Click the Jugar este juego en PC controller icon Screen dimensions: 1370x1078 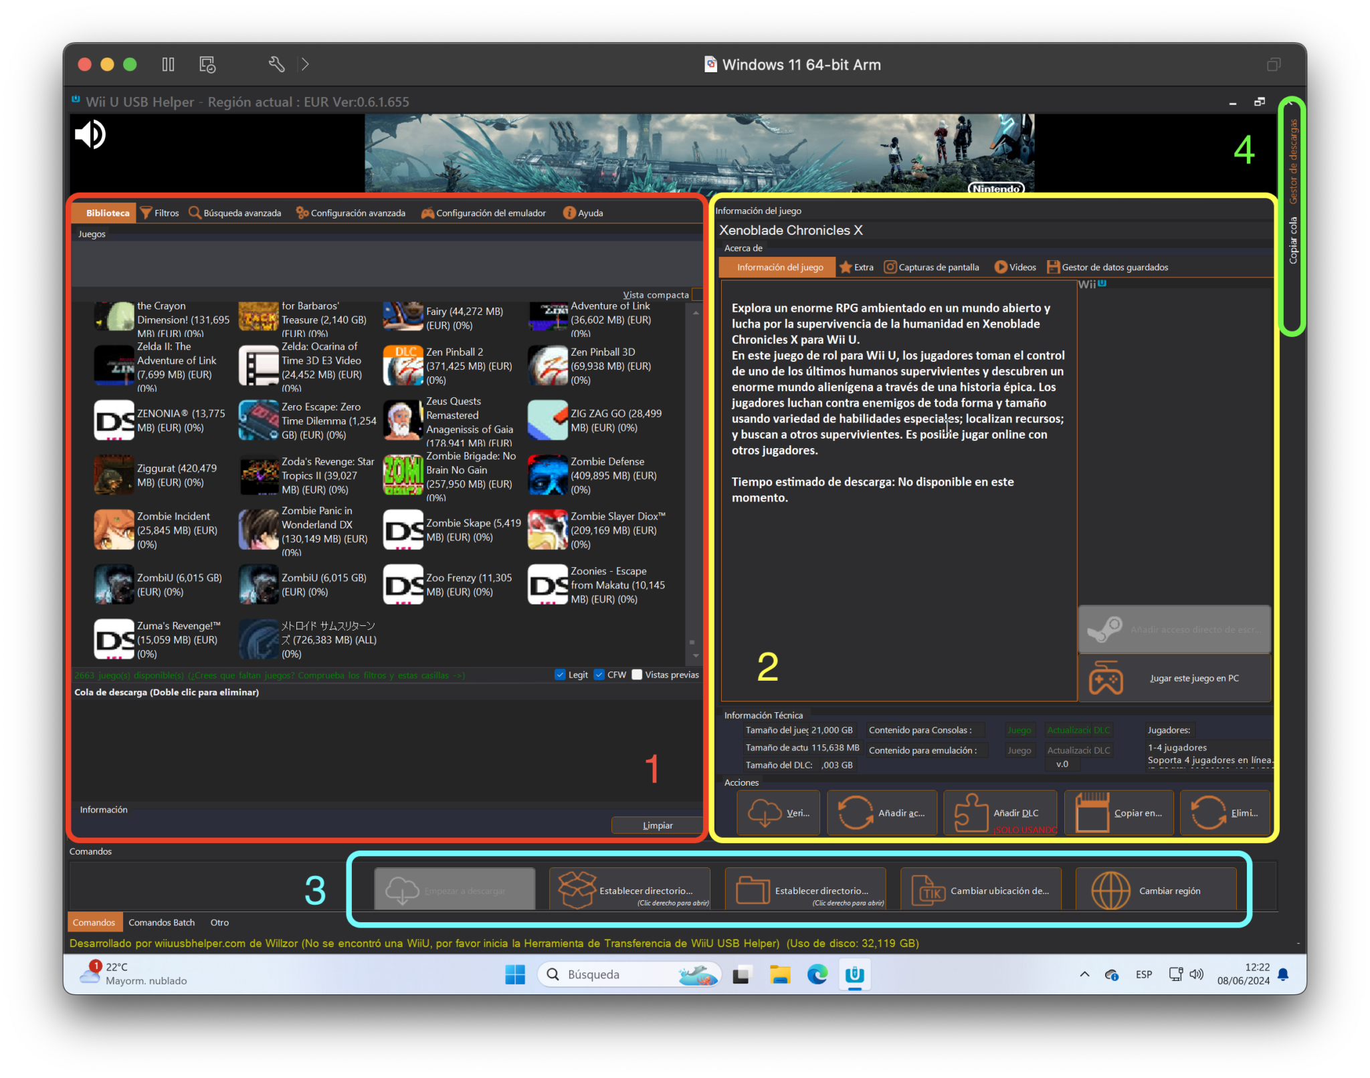pyautogui.click(x=1106, y=678)
